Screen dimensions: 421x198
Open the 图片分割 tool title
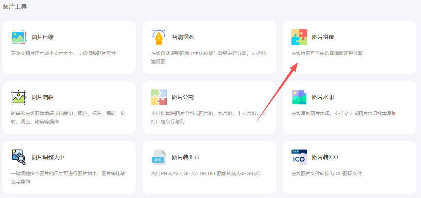(x=183, y=97)
